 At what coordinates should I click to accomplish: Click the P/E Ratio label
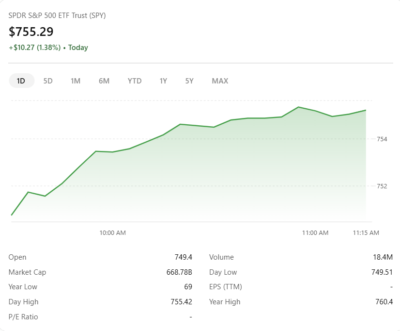pos(23,317)
